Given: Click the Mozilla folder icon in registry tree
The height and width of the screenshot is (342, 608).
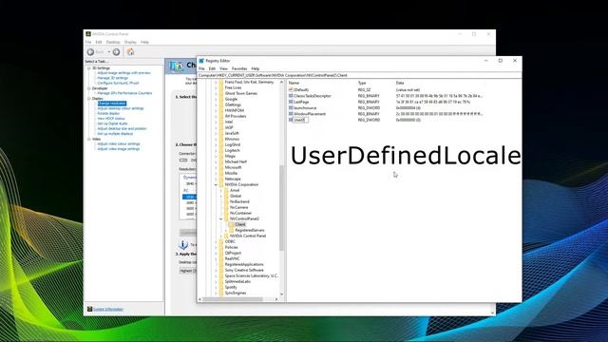Looking at the screenshot, I should (x=221, y=173).
